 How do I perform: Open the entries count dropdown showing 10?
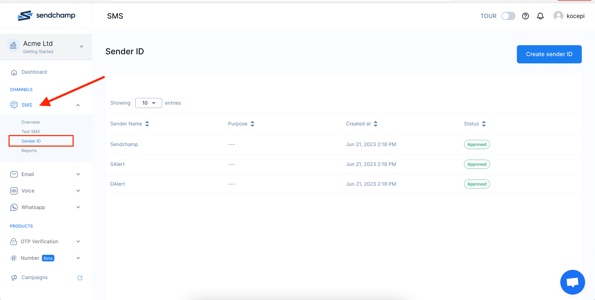pos(148,103)
